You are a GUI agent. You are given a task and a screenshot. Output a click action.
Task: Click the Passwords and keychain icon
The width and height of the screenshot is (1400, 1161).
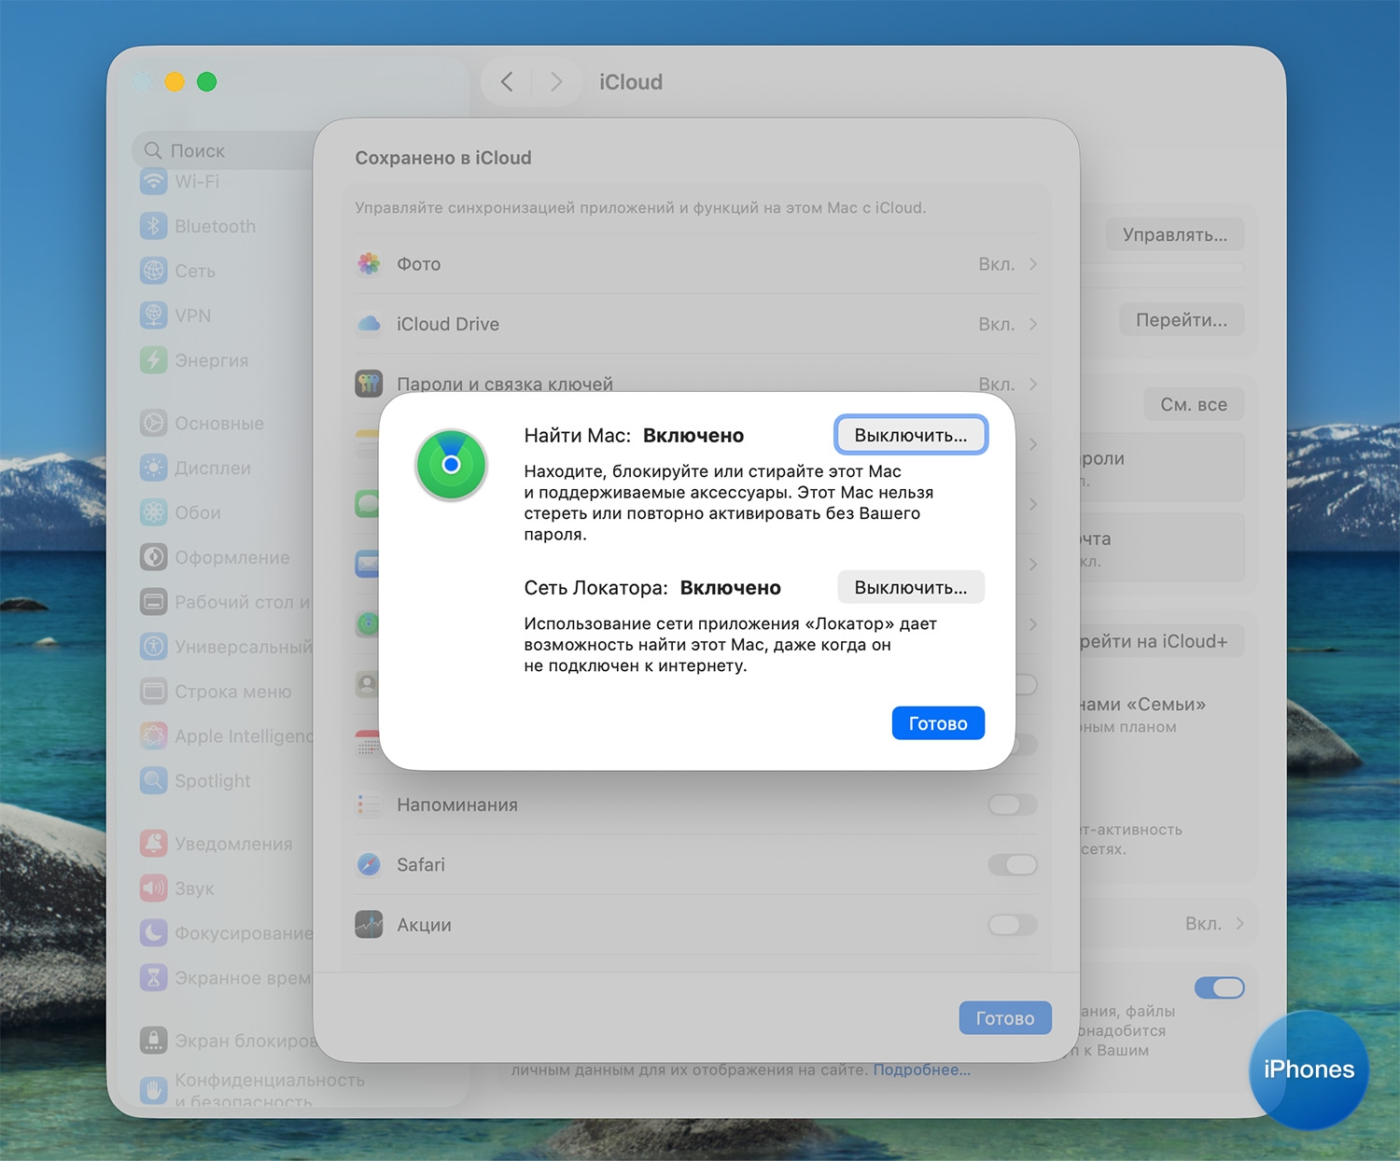[x=370, y=383]
